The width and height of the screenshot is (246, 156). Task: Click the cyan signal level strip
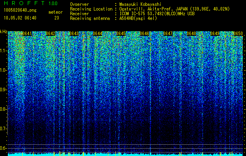point(126,154)
